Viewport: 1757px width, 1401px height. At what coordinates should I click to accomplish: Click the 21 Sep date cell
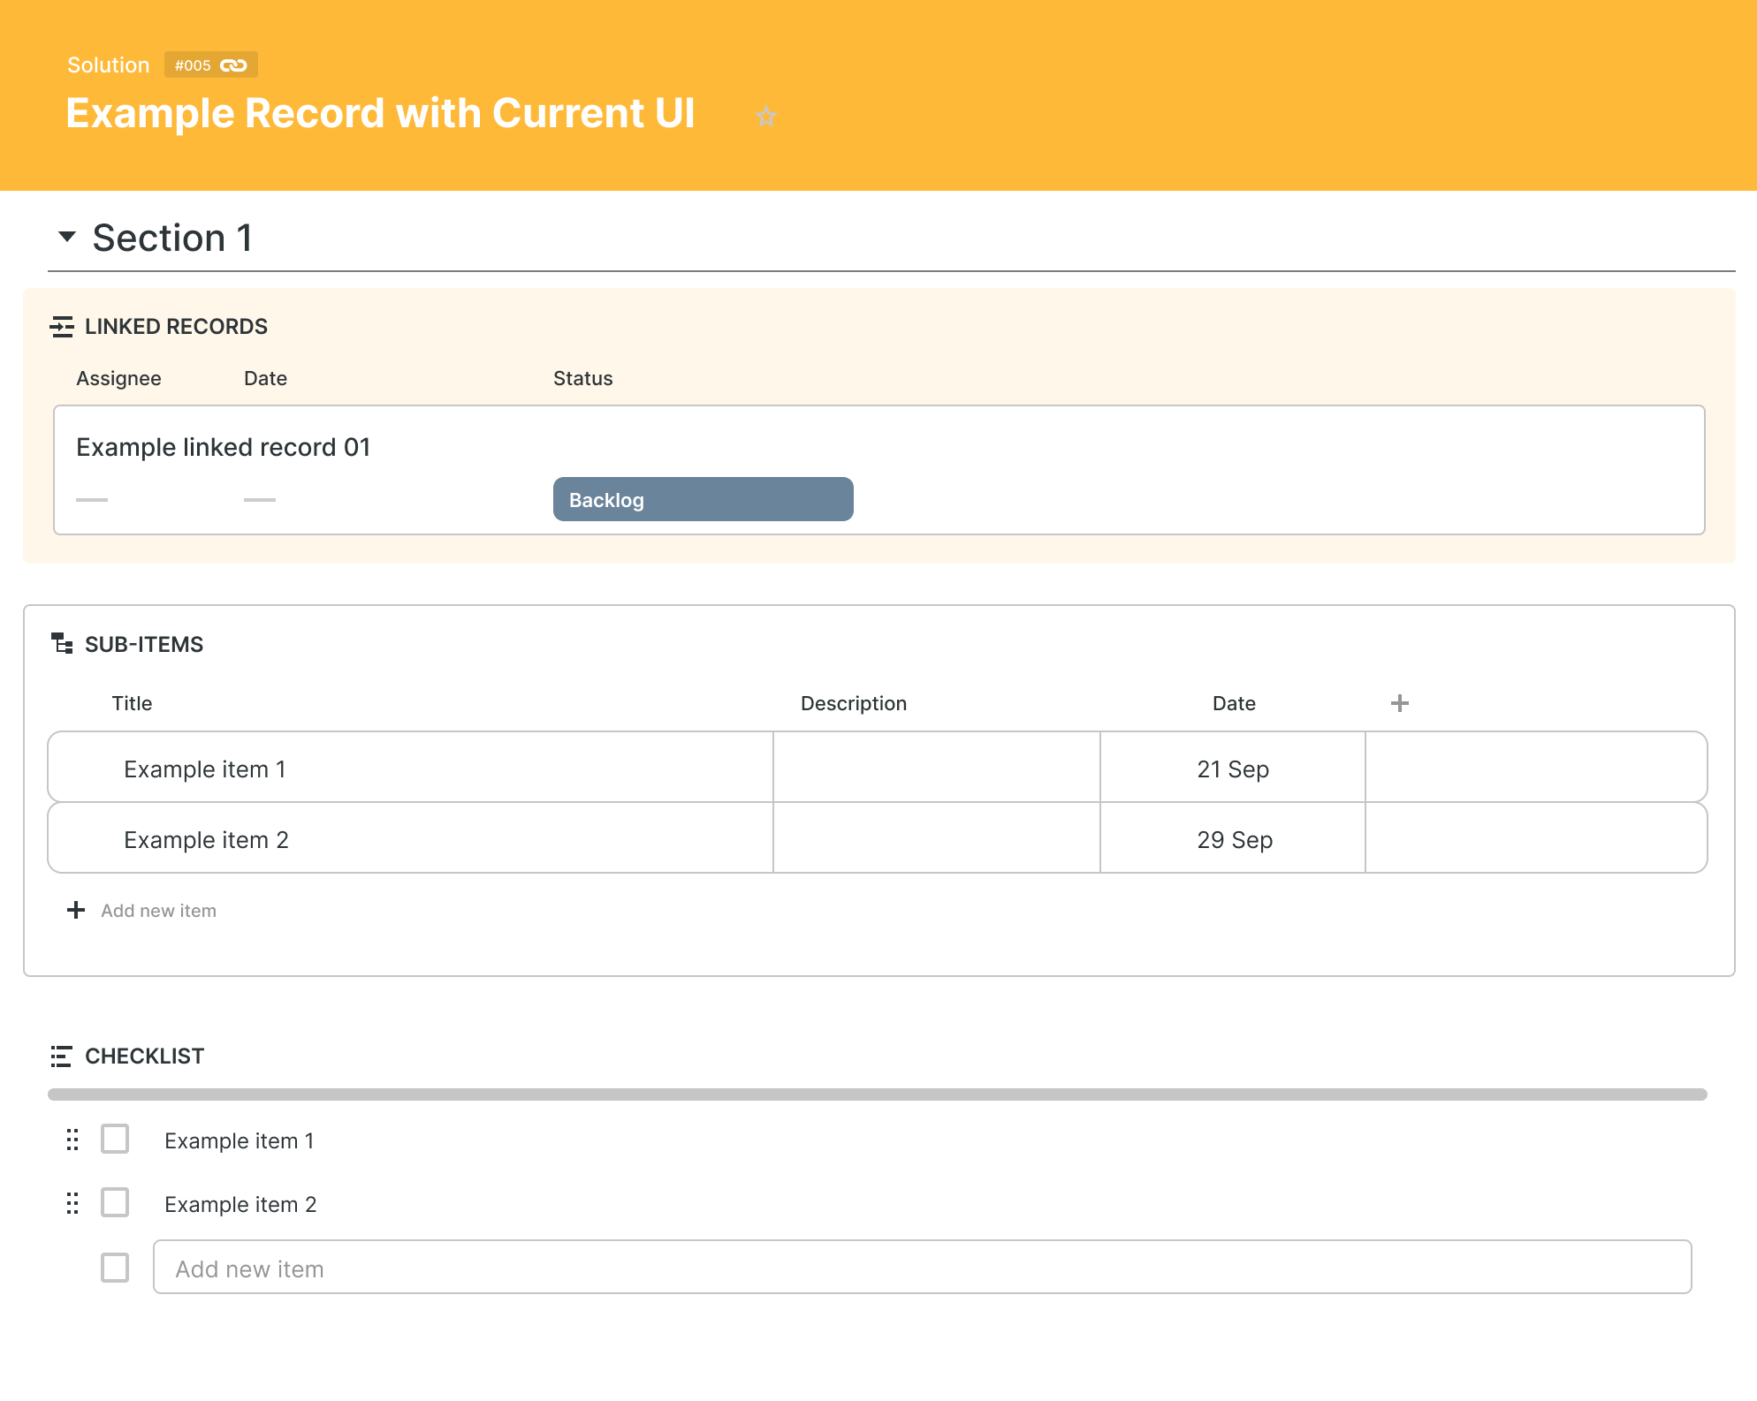1233,768
